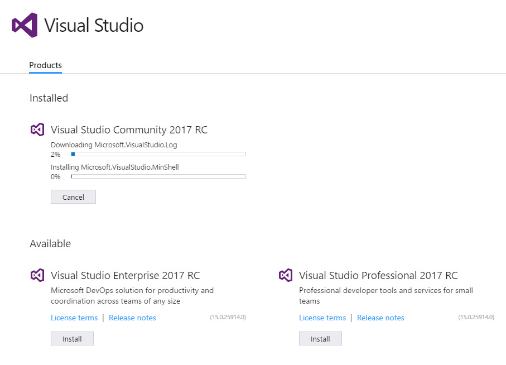Screen dimensions: 506x365
Task: Click the Visual Studio Community 2017 RC title
Action: click(x=129, y=130)
